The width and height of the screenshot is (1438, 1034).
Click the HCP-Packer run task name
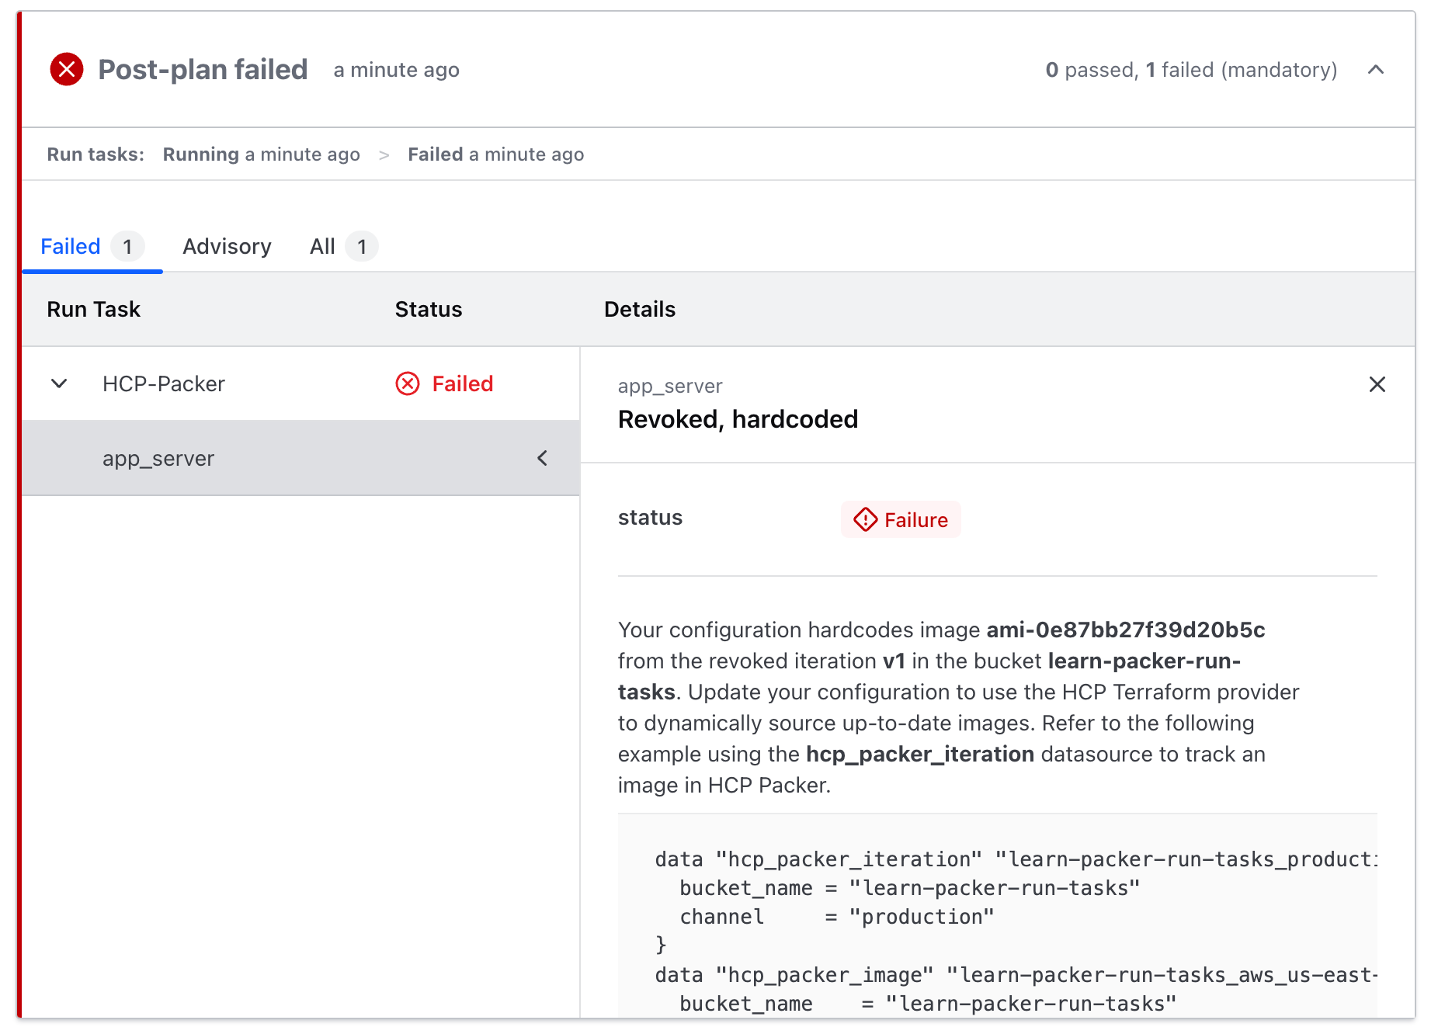click(164, 384)
